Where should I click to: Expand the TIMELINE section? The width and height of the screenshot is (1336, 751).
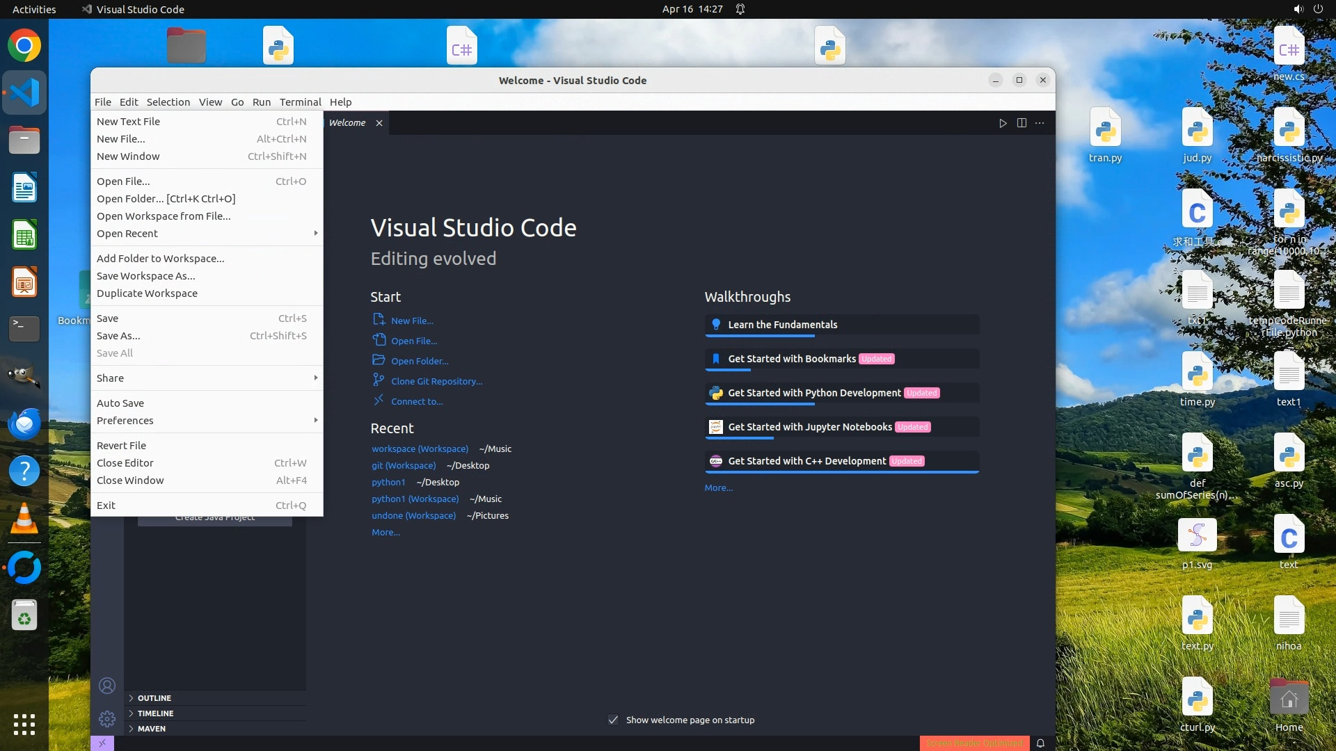155,713
